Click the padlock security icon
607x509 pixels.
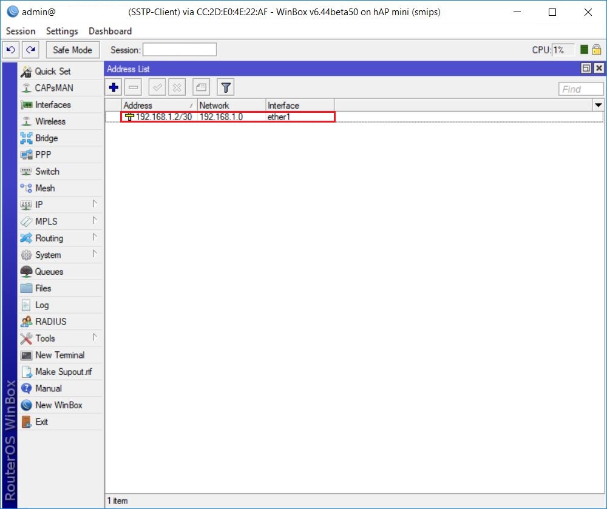[x=597, y=50]
